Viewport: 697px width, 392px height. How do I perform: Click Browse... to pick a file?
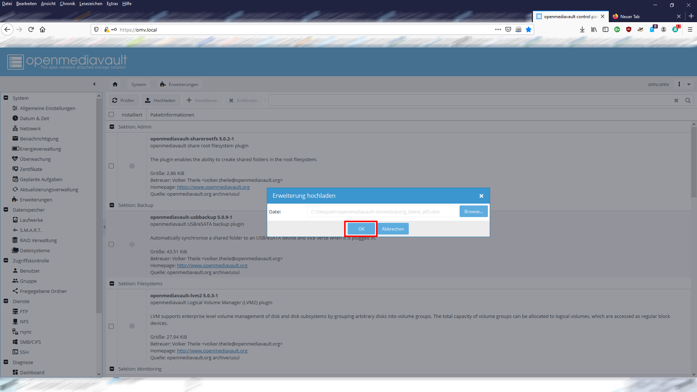coord(473,211)
